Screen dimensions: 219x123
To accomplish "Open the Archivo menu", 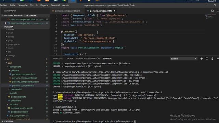I will click(3, 5).
